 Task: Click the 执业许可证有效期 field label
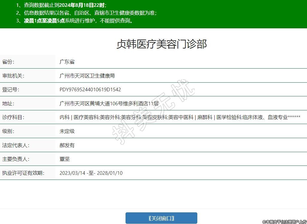[23, 173]
